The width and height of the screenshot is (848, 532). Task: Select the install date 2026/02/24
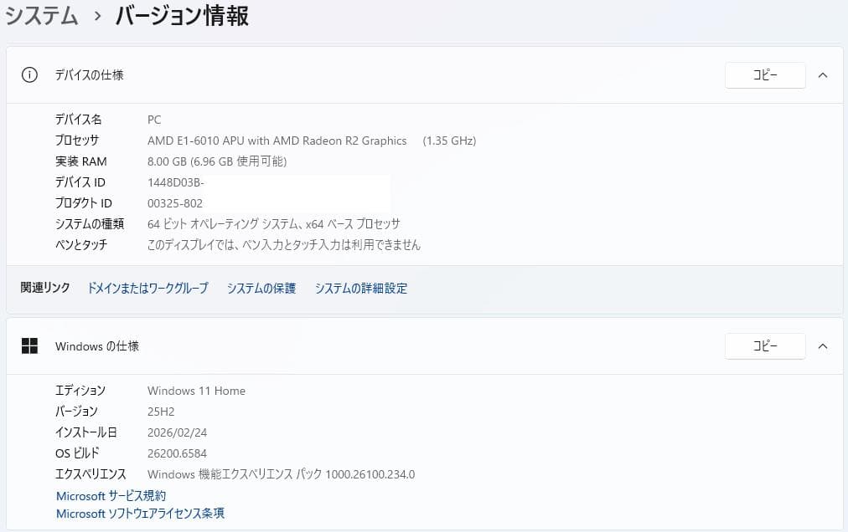coord(177,432)
